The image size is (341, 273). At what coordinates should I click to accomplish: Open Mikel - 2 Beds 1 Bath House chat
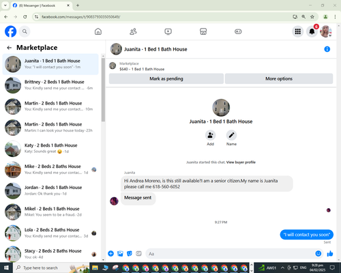[50, 212]
